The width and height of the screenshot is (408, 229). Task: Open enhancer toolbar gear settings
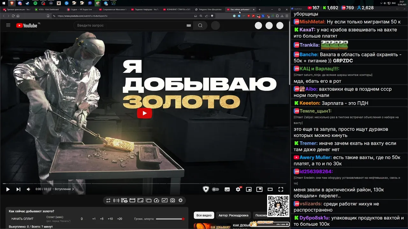[x=180, y=200]
